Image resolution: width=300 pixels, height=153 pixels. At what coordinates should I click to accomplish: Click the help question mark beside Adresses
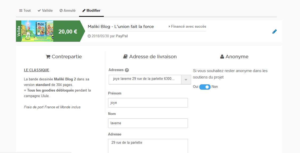point(127,70)
